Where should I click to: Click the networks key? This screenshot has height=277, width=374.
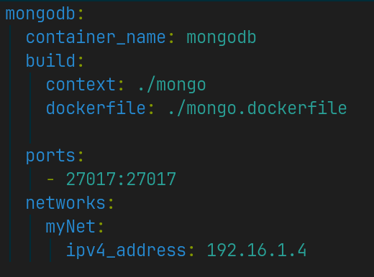tap(65, 202)
